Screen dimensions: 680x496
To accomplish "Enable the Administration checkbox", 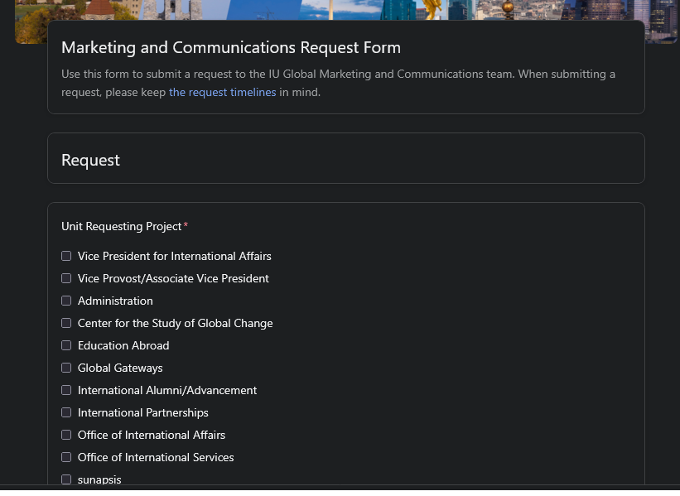I will (66, 301).
